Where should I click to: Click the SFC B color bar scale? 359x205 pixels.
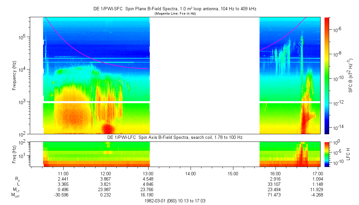(x=327, y=75)
